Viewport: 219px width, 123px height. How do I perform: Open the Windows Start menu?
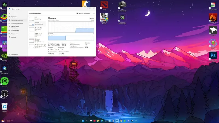[83, 121]
